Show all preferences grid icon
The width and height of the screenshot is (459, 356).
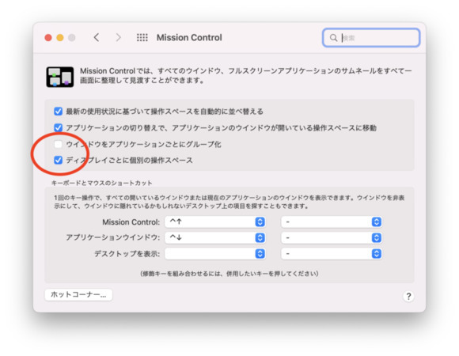(142, 37)
